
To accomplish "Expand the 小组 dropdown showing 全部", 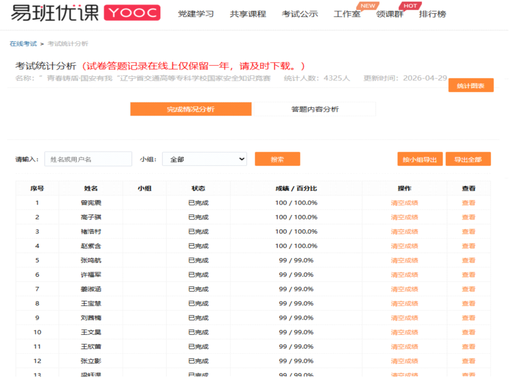I will tap(205, 159).
